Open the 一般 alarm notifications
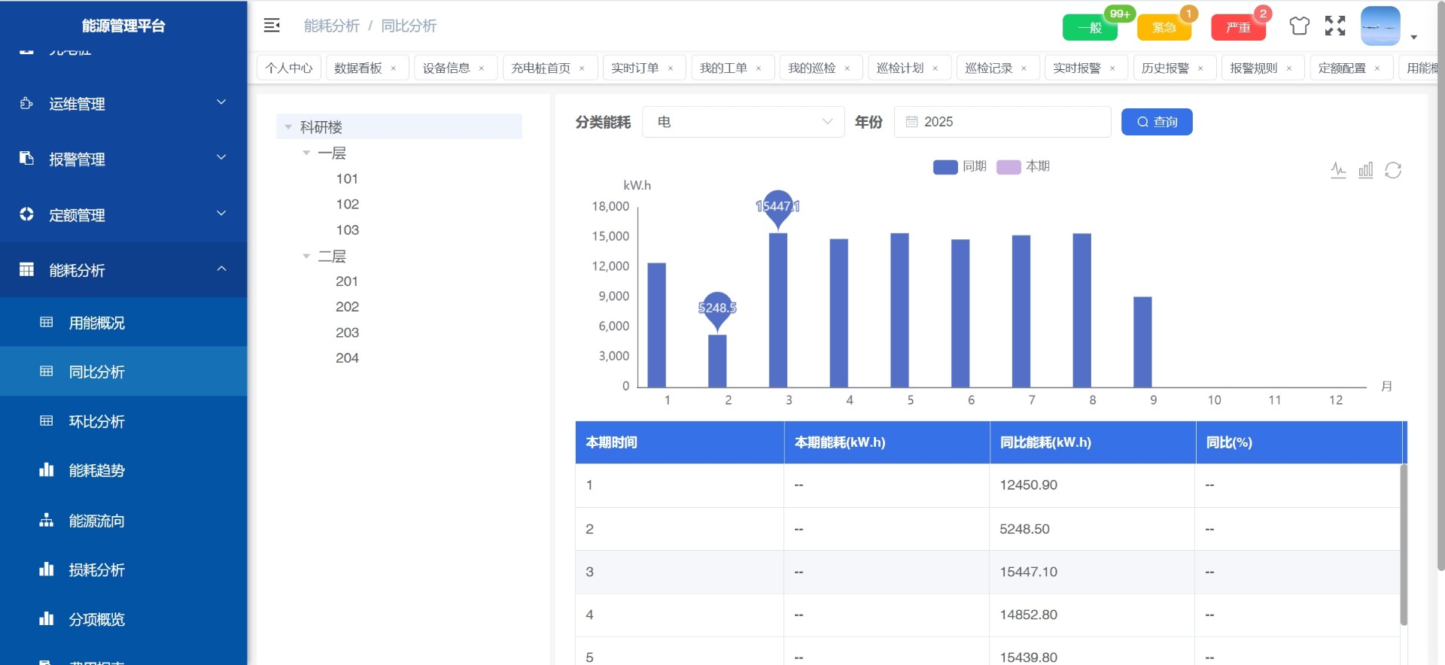This screenshot has height=665, width=1445. click(1089, 28)
